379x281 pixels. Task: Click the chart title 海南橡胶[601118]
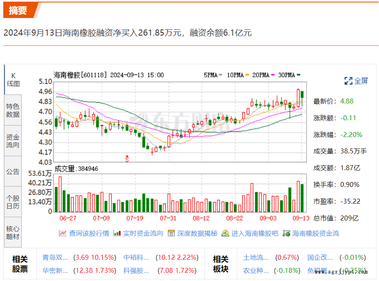click(80, 75)
